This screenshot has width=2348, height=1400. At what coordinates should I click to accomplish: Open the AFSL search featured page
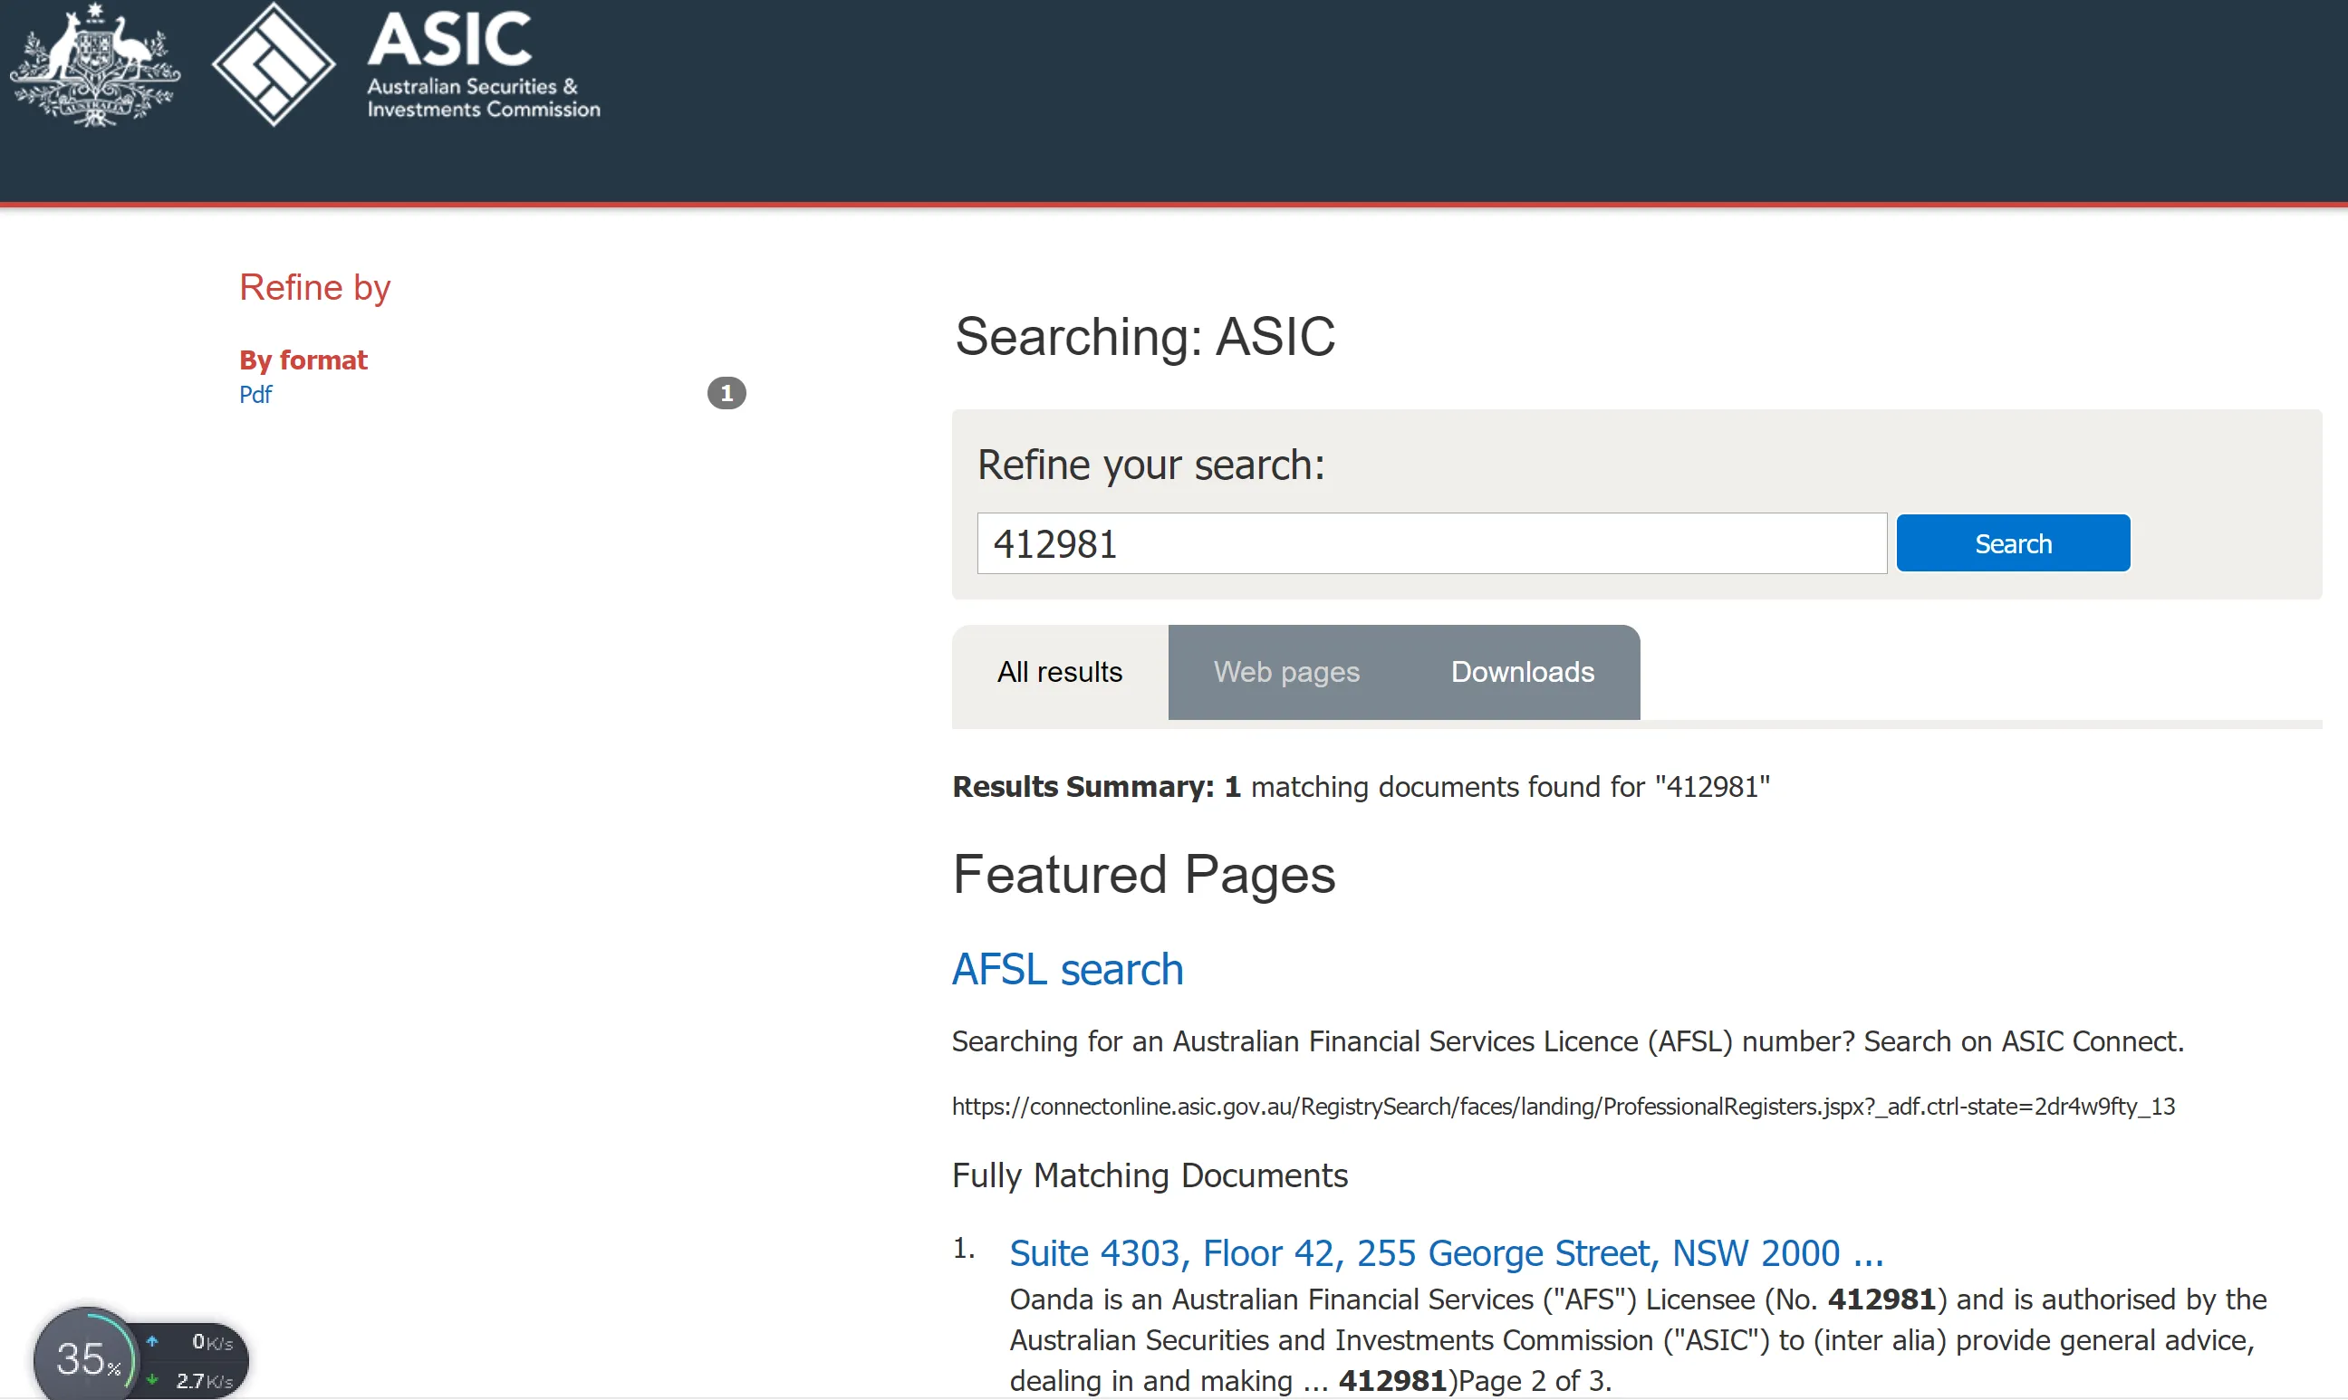[1067, 969]
